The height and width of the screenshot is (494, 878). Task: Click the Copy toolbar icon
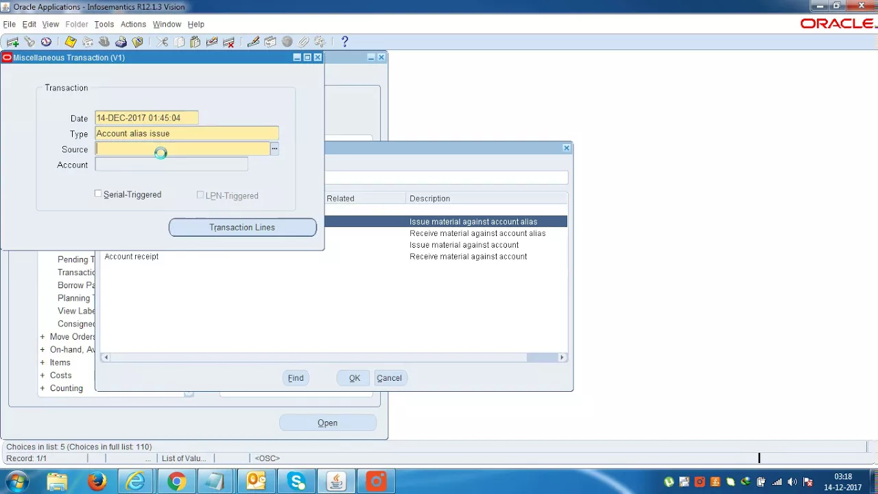coord(179,42)
